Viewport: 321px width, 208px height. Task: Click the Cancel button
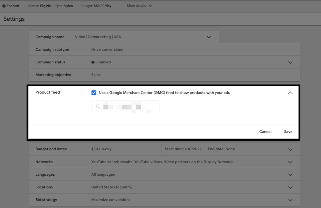pyautogui.click(x=265, y=132)
